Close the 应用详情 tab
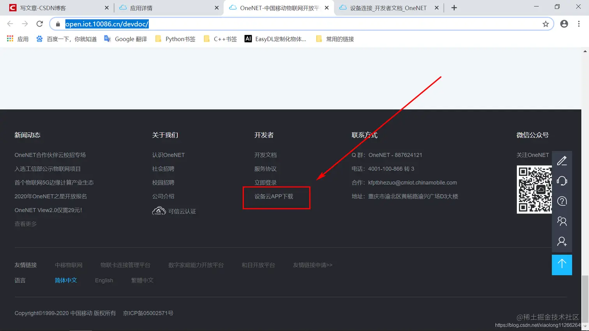Image resolution: width=589 pixels, height=331 pixels. point(217,8)
